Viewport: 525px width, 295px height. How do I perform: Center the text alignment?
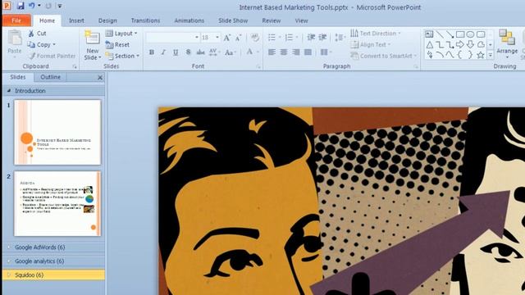point(284,52)
